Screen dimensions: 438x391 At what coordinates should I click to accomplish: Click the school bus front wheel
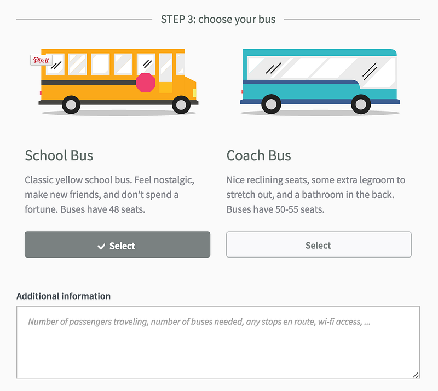181,104
